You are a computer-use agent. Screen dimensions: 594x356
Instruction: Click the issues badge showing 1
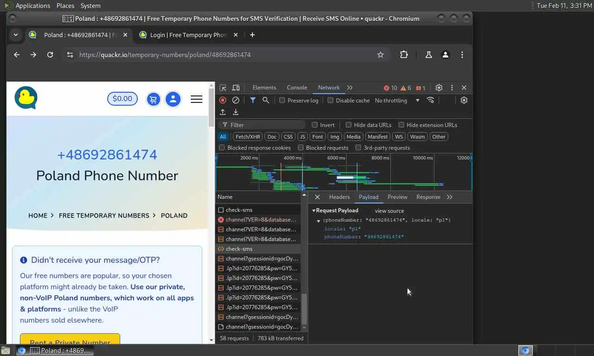420,88
